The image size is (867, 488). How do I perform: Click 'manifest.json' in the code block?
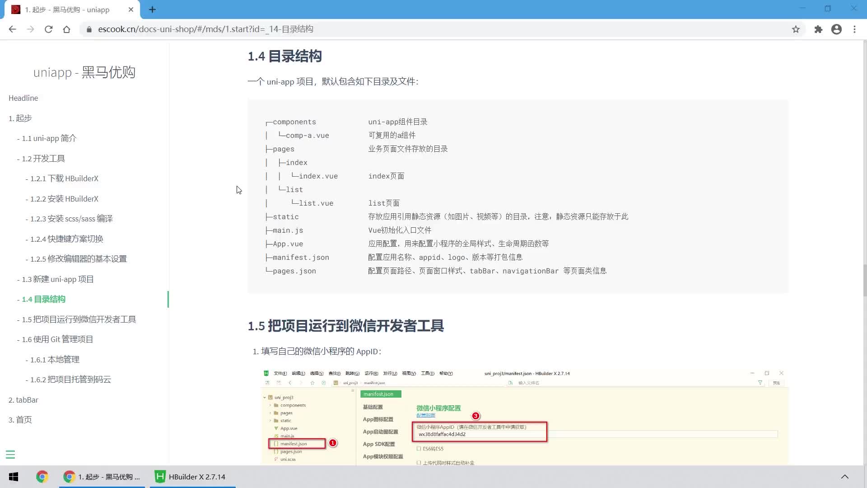pos(301,258)
